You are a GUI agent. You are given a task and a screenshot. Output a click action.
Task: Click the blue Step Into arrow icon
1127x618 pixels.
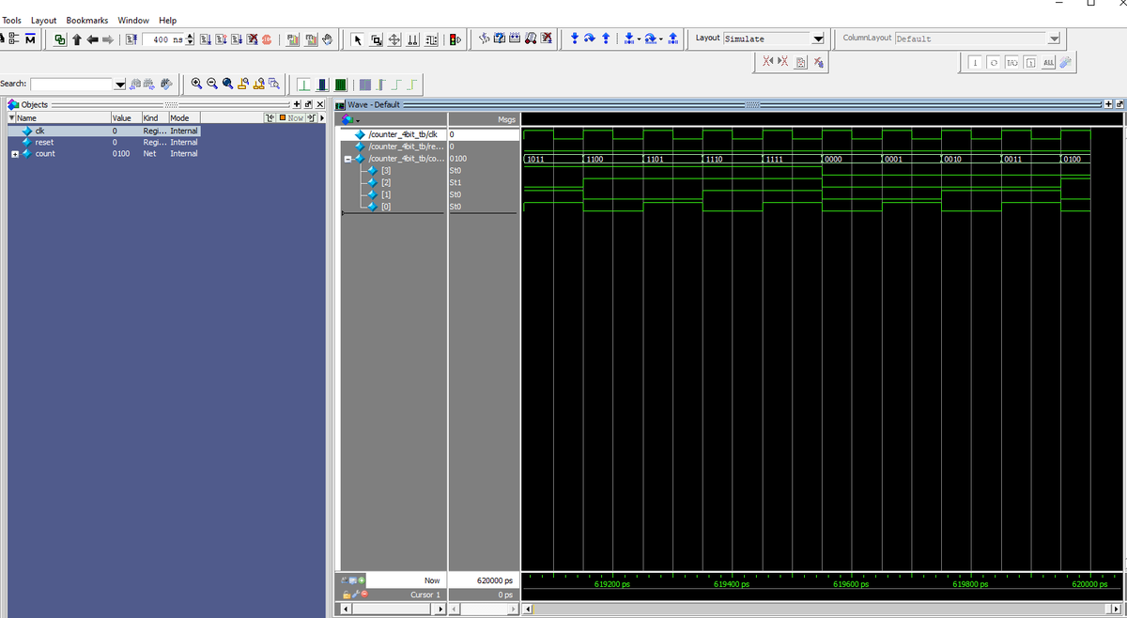pos(575,39)
